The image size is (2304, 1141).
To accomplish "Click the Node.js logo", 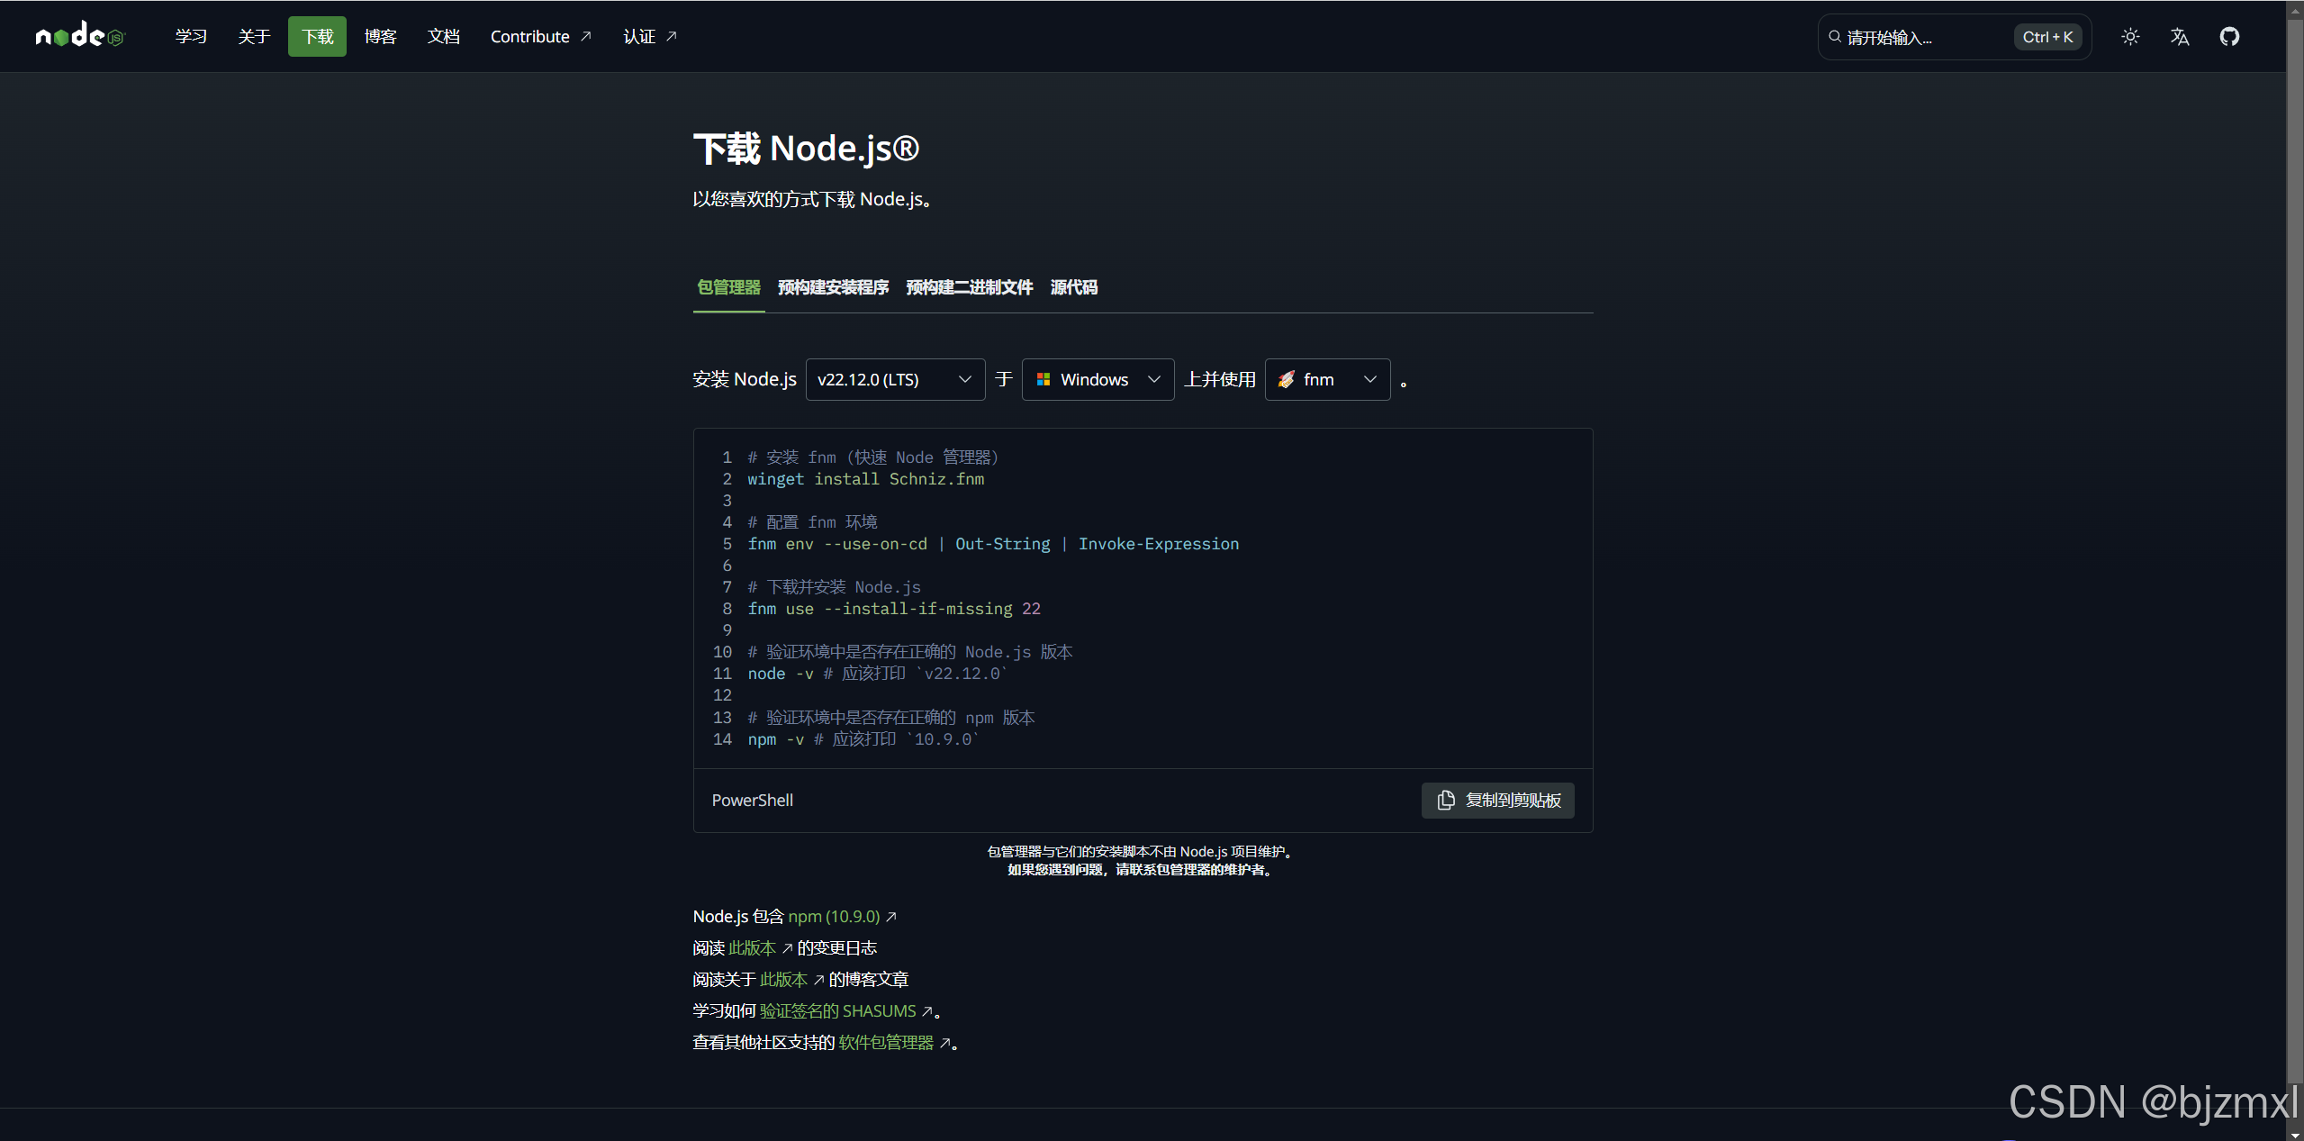I will coord(79,36).
